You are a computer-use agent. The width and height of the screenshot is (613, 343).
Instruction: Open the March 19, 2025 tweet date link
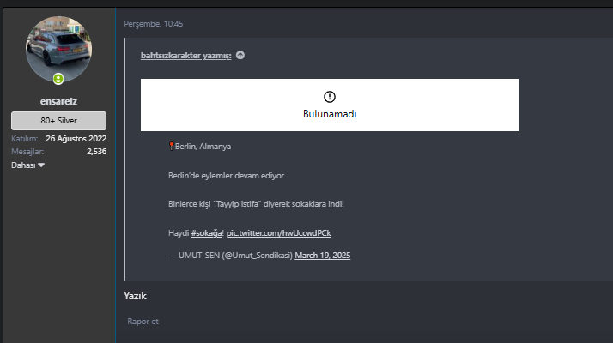click(x=323, y=256)
